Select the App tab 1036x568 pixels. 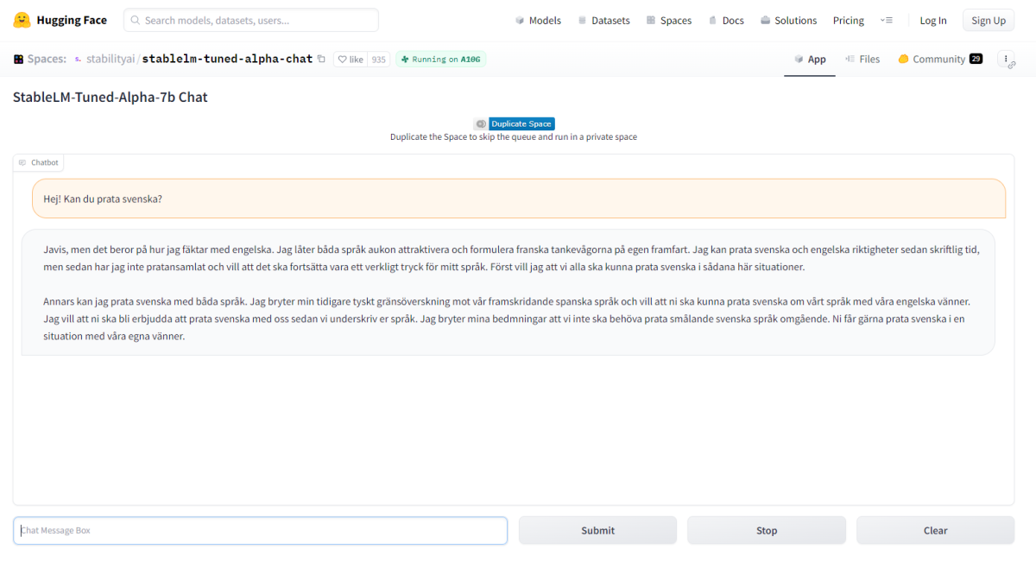tap(810, 60)
